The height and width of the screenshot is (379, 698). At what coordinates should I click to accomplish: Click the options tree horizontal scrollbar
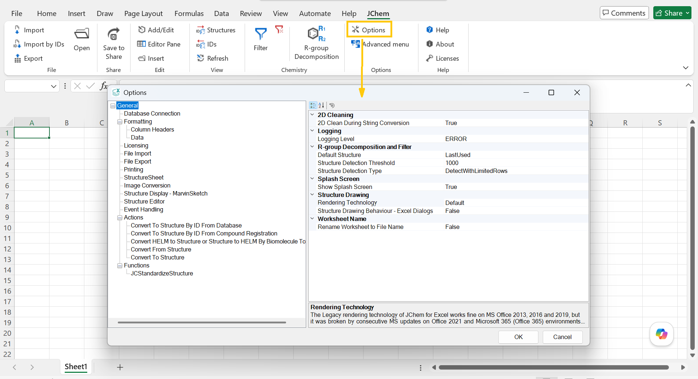coord(202,322)
